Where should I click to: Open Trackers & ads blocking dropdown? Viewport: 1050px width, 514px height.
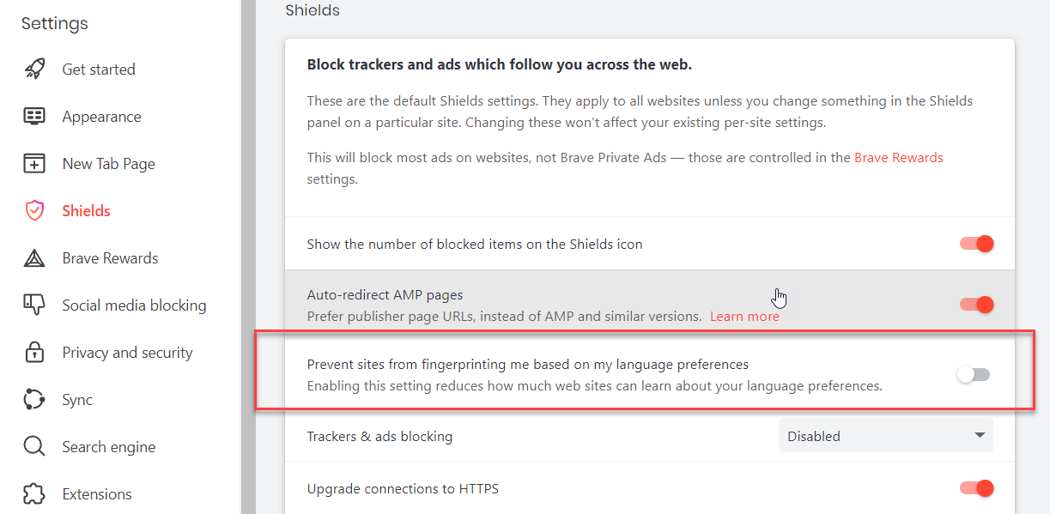[x=885, y=435]
